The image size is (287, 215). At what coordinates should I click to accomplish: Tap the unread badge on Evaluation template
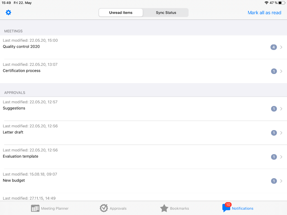[x=274, y=157]
